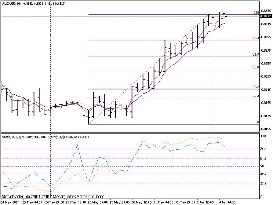Image resolution: width=273 pixels, height=205 pixels.
Task: Click the current price label 0.8327
Action: [x=266, y=16]
